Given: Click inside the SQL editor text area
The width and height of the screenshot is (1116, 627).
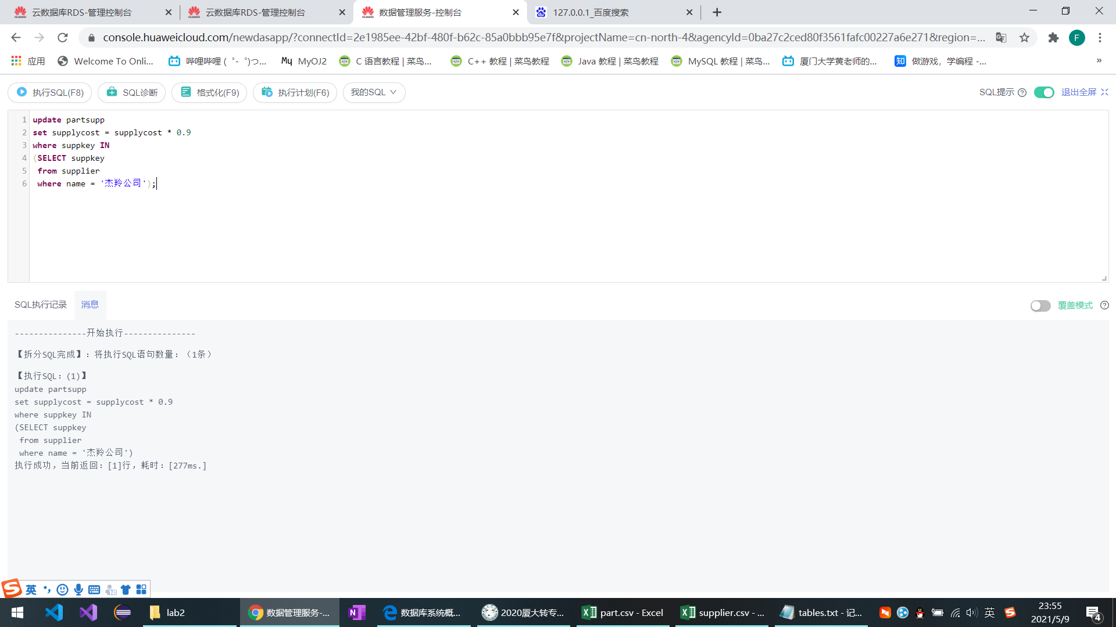Looking at the screenshot, I should 523,232.
